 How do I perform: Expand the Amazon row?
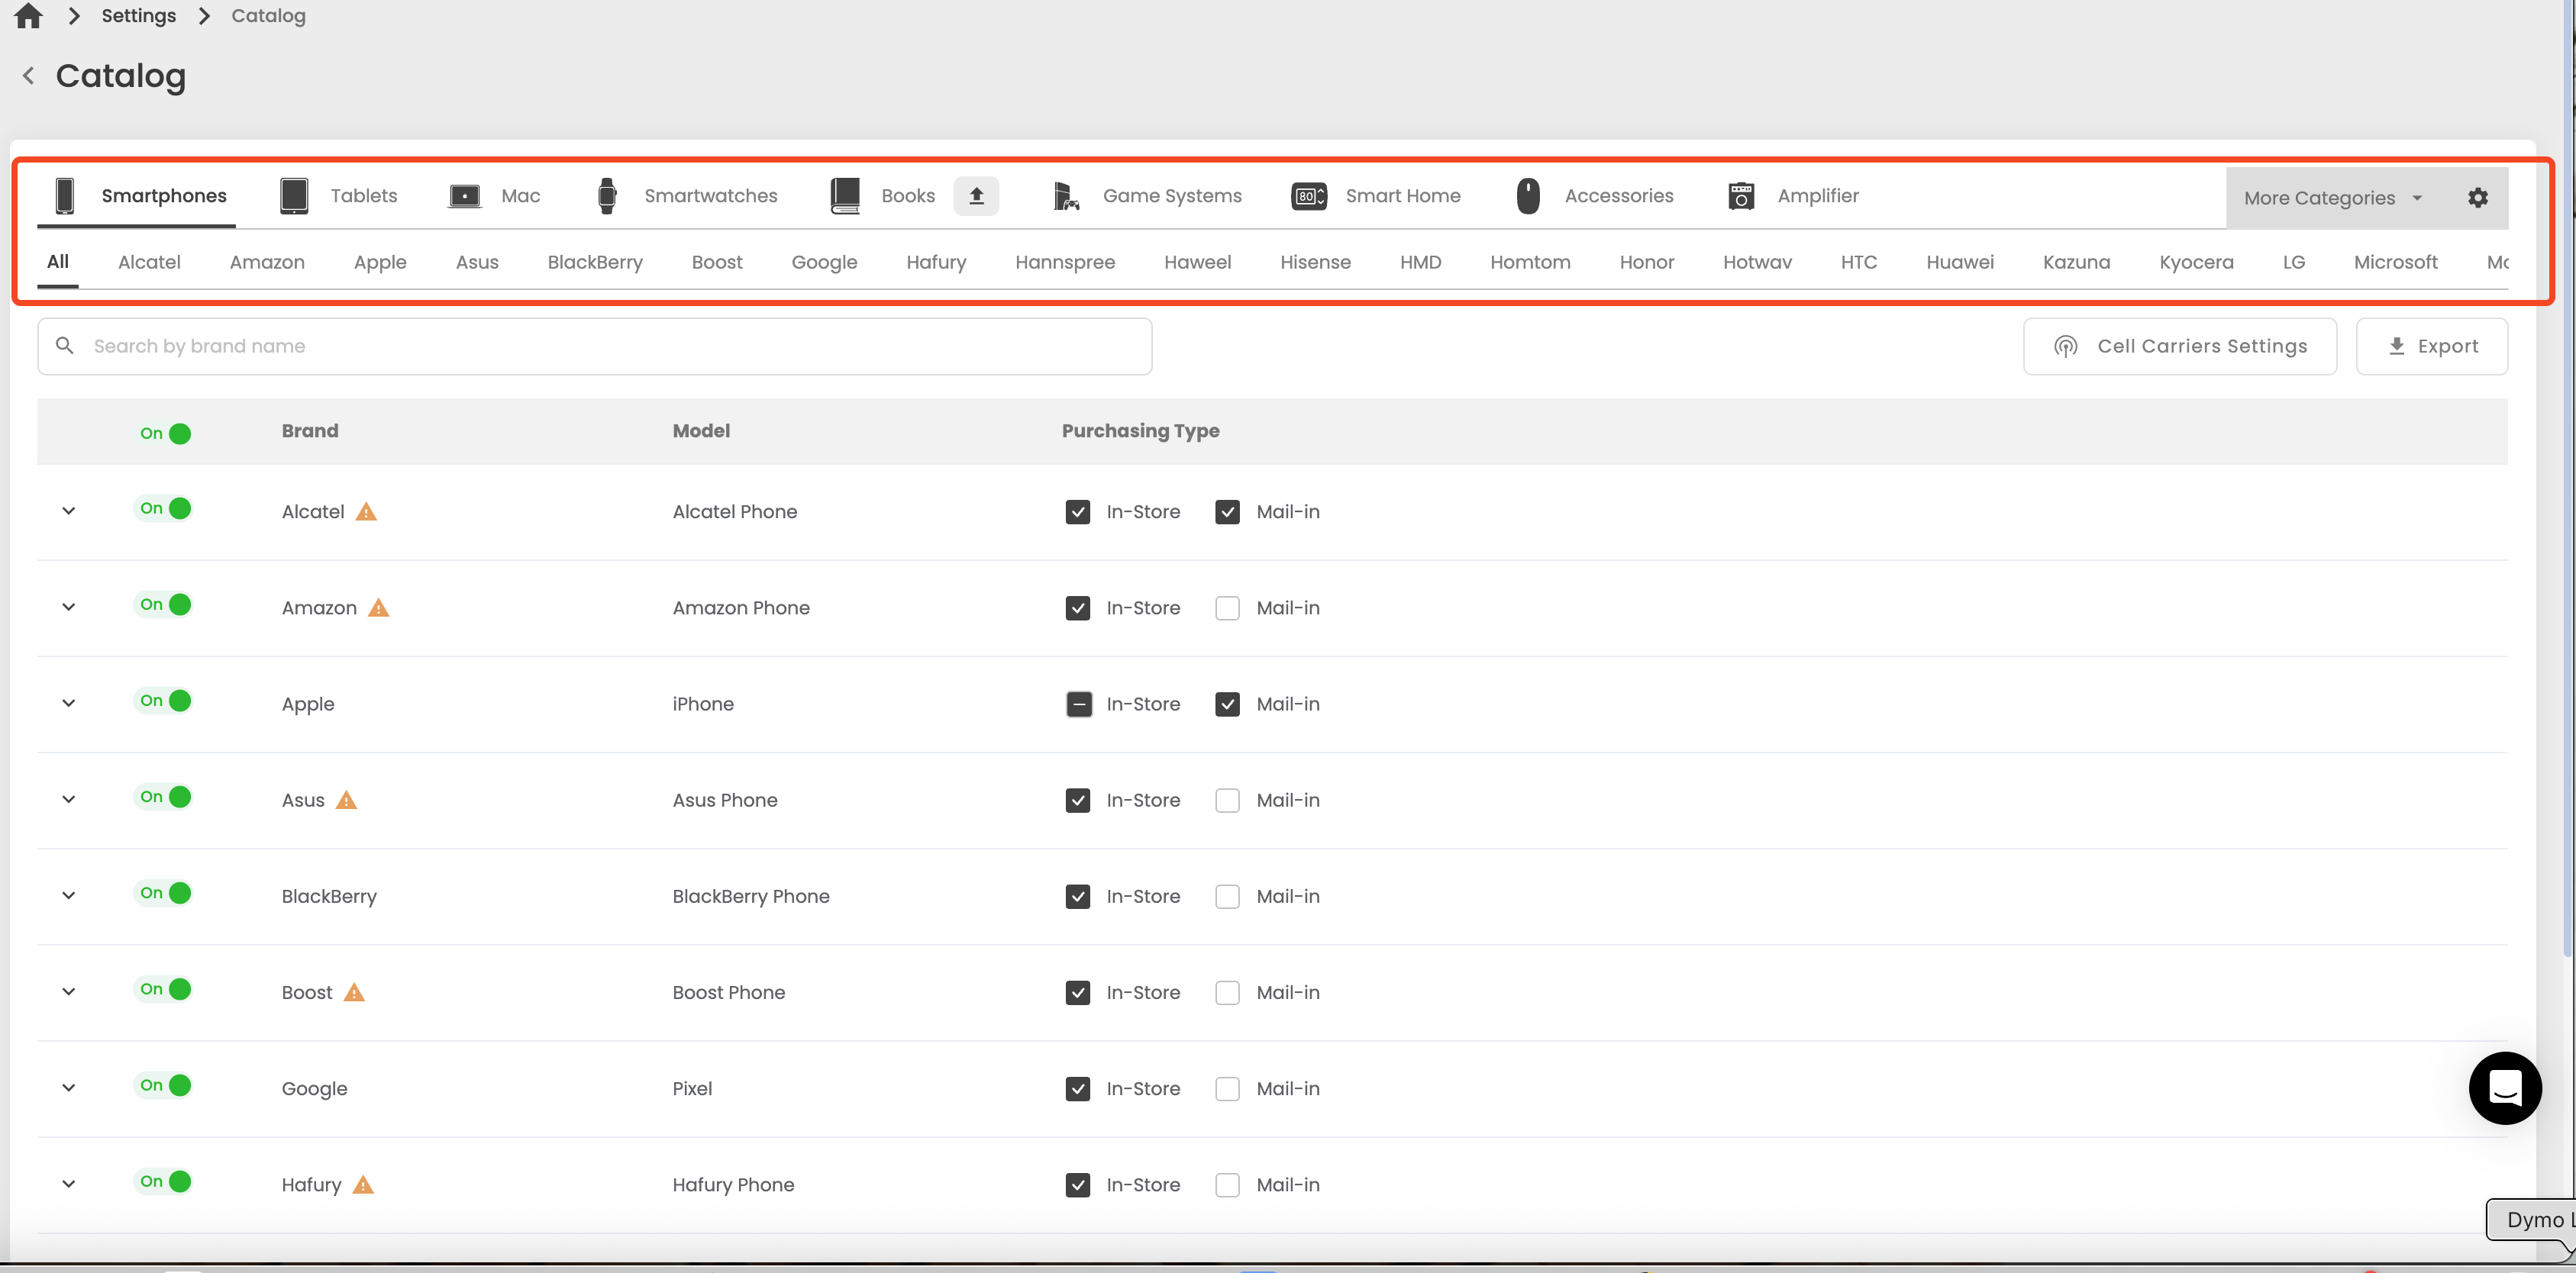point(68,607)
